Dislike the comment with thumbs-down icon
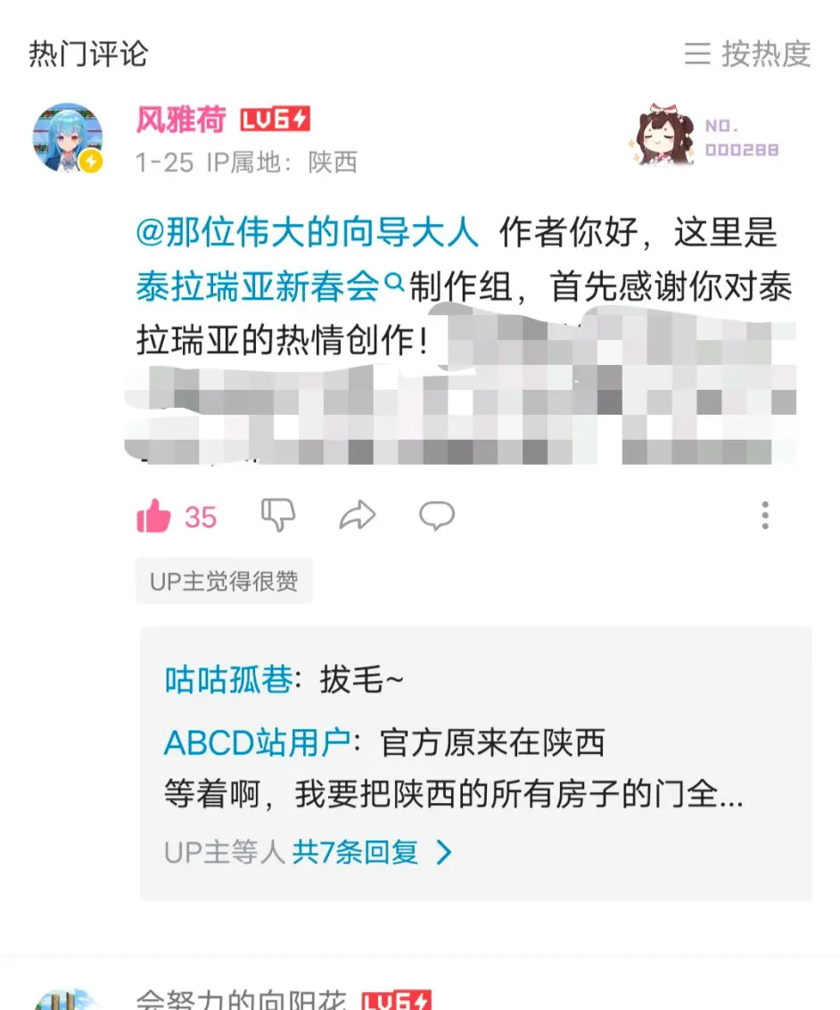Screen dimensions: 840x1010 (x=278, y=515)
